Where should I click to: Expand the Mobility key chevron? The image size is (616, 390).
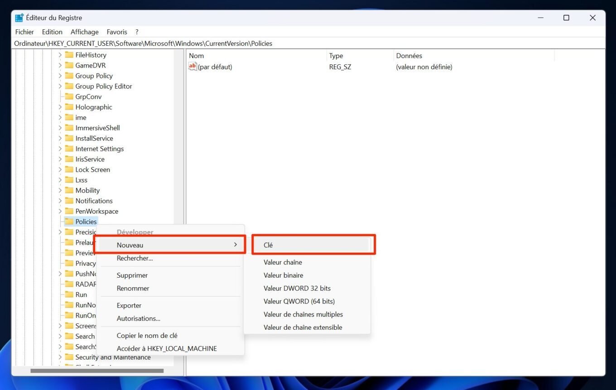(60, 190)
